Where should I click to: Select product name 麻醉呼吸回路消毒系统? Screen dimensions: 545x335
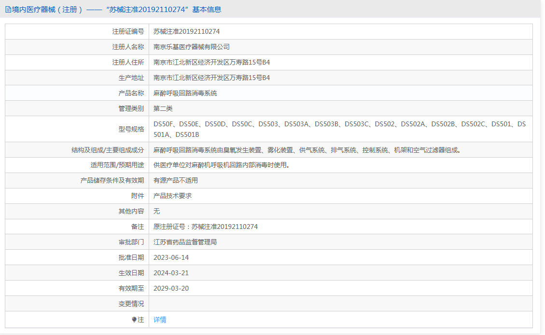click(185, 93)
